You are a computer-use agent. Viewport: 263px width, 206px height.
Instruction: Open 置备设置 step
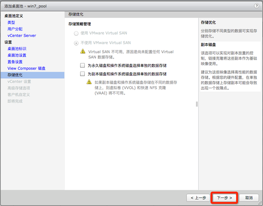click(x=15, y=62)
